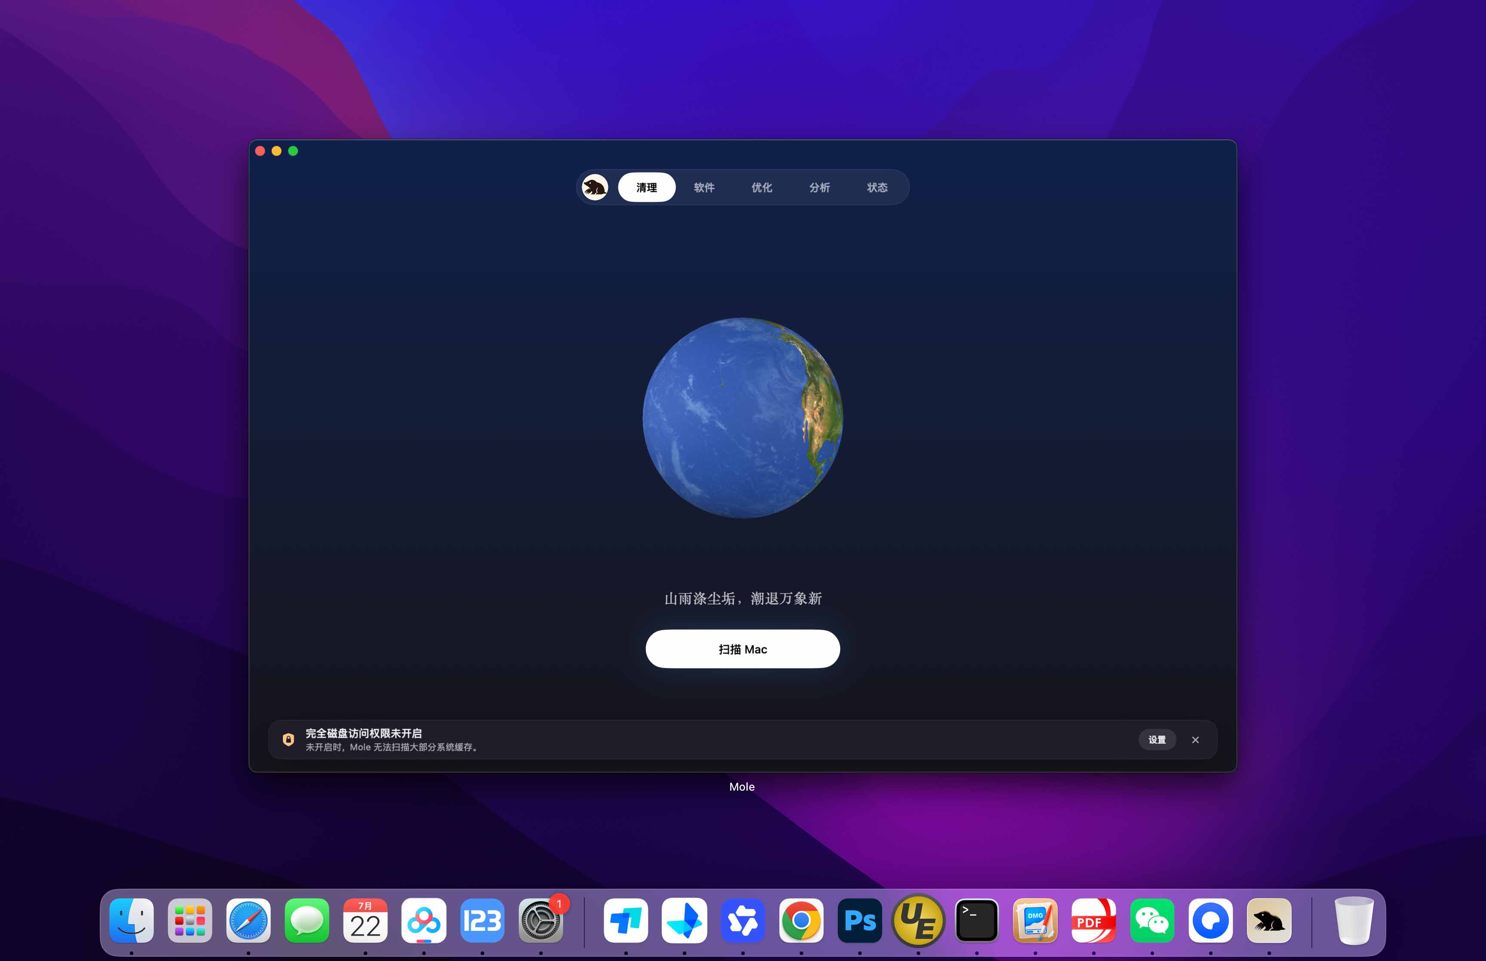Click the Mole app icon in the Dock
The width and height of the screenshot is (1486, 961).
1269,921
